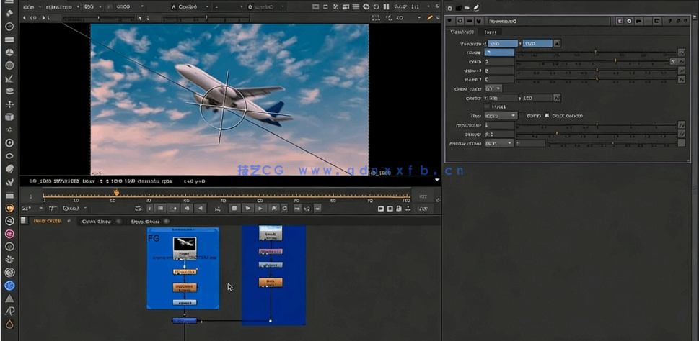This screenshot has height=341, width=699.
Task: Switch to the second tab in properties panel
Action: pyautogui.click(x=490, y=32)
